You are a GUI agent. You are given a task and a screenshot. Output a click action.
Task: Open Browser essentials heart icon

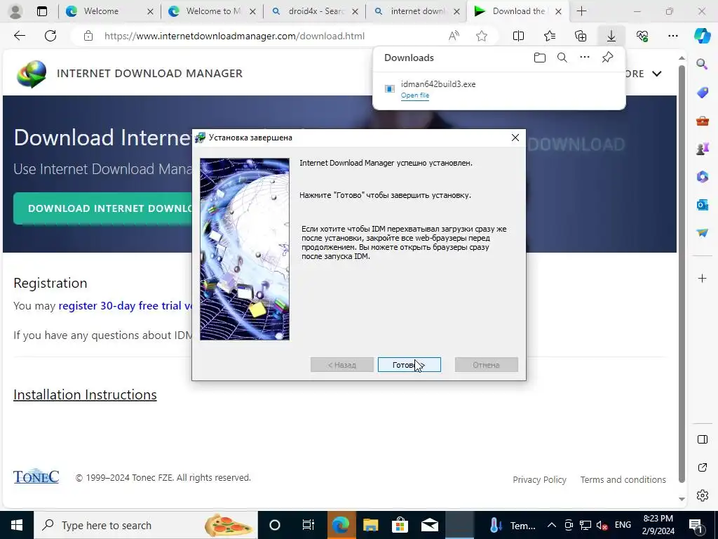642,36
